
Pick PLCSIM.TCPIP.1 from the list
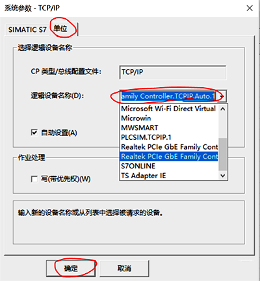point(169,137)
